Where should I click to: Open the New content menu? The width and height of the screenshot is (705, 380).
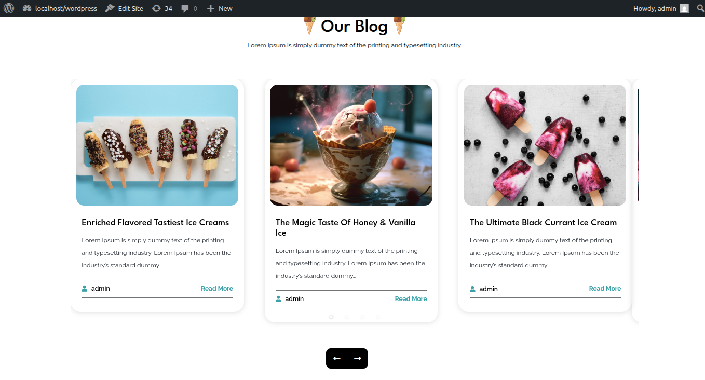220,8
